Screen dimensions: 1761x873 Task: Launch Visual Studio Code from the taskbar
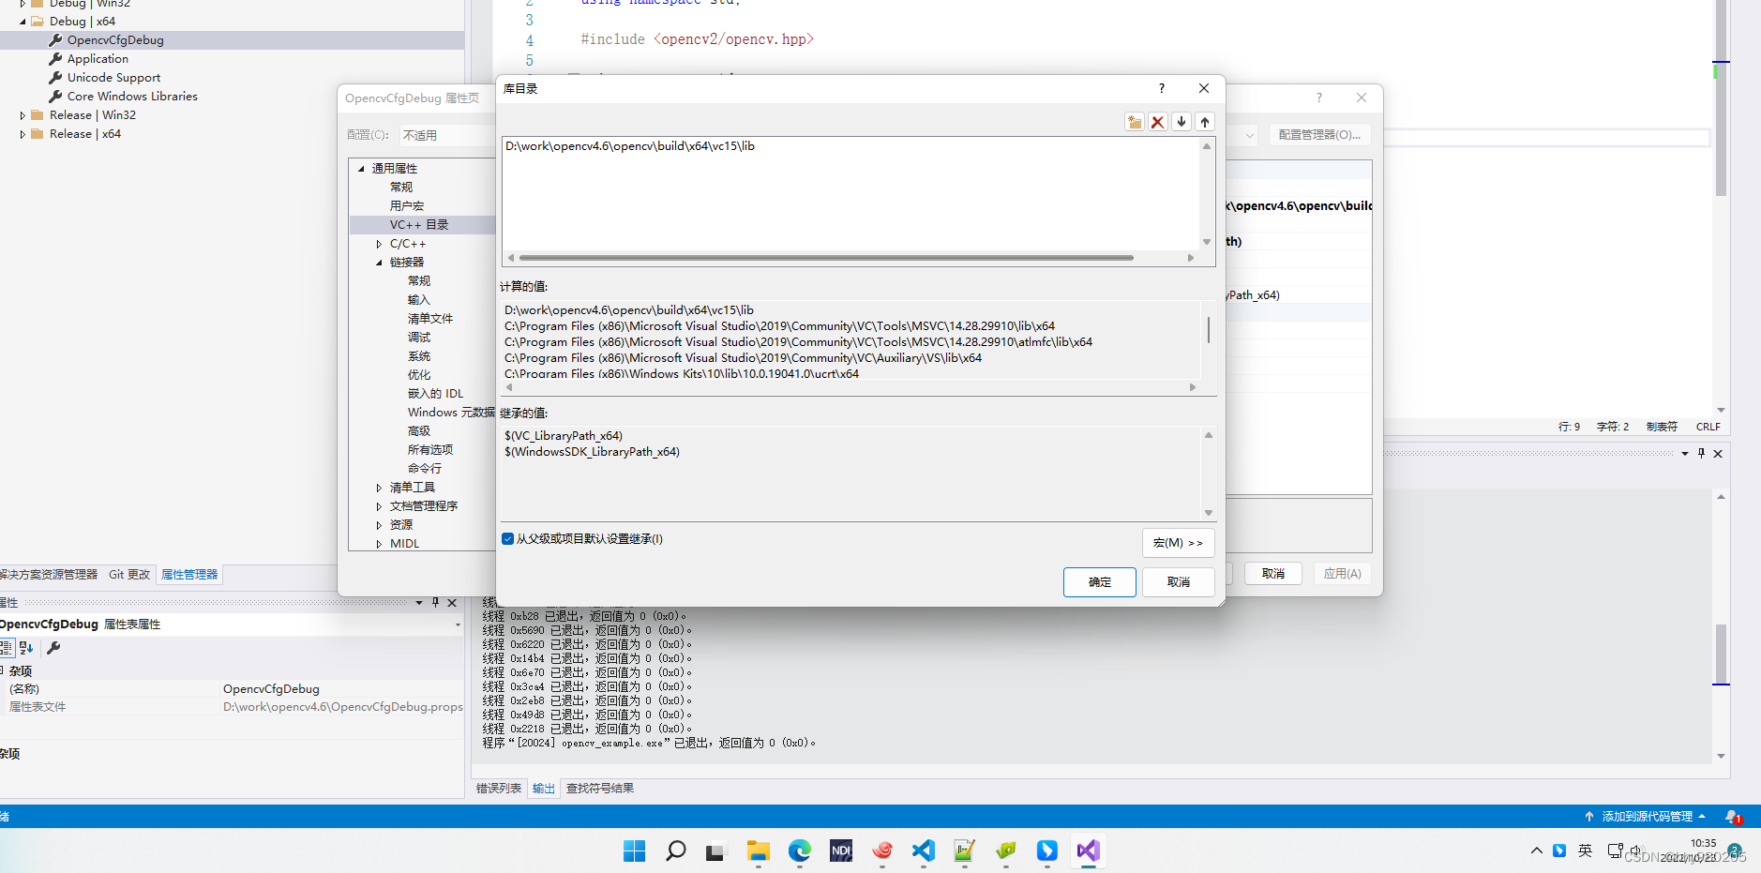923,850
